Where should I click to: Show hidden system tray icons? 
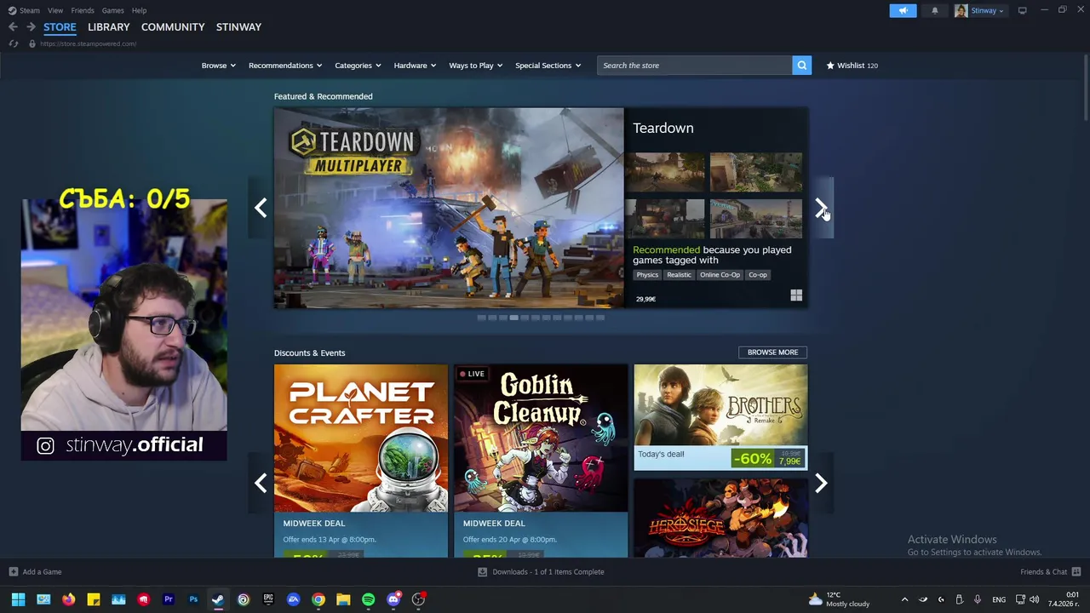904,599
